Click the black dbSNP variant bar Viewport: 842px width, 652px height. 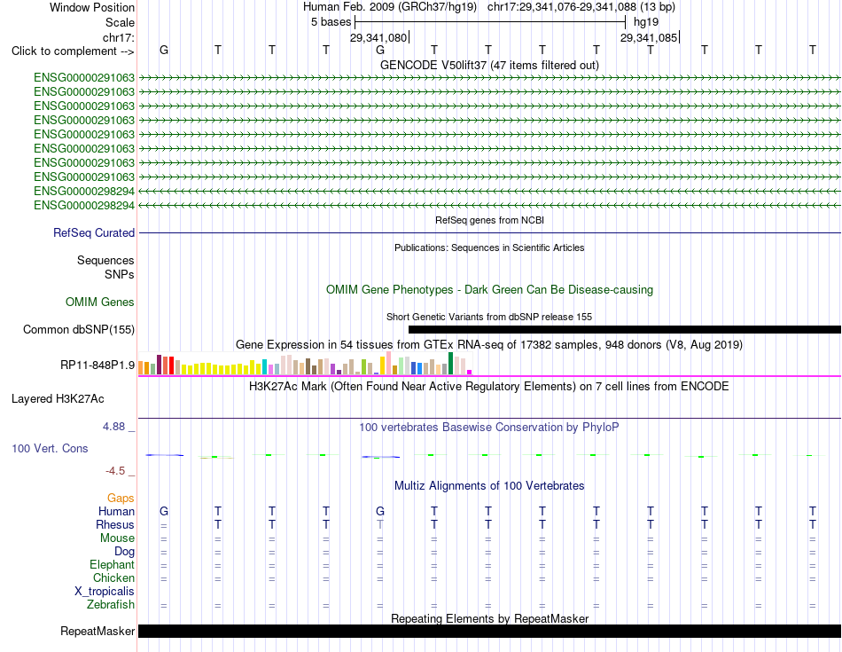625,329
